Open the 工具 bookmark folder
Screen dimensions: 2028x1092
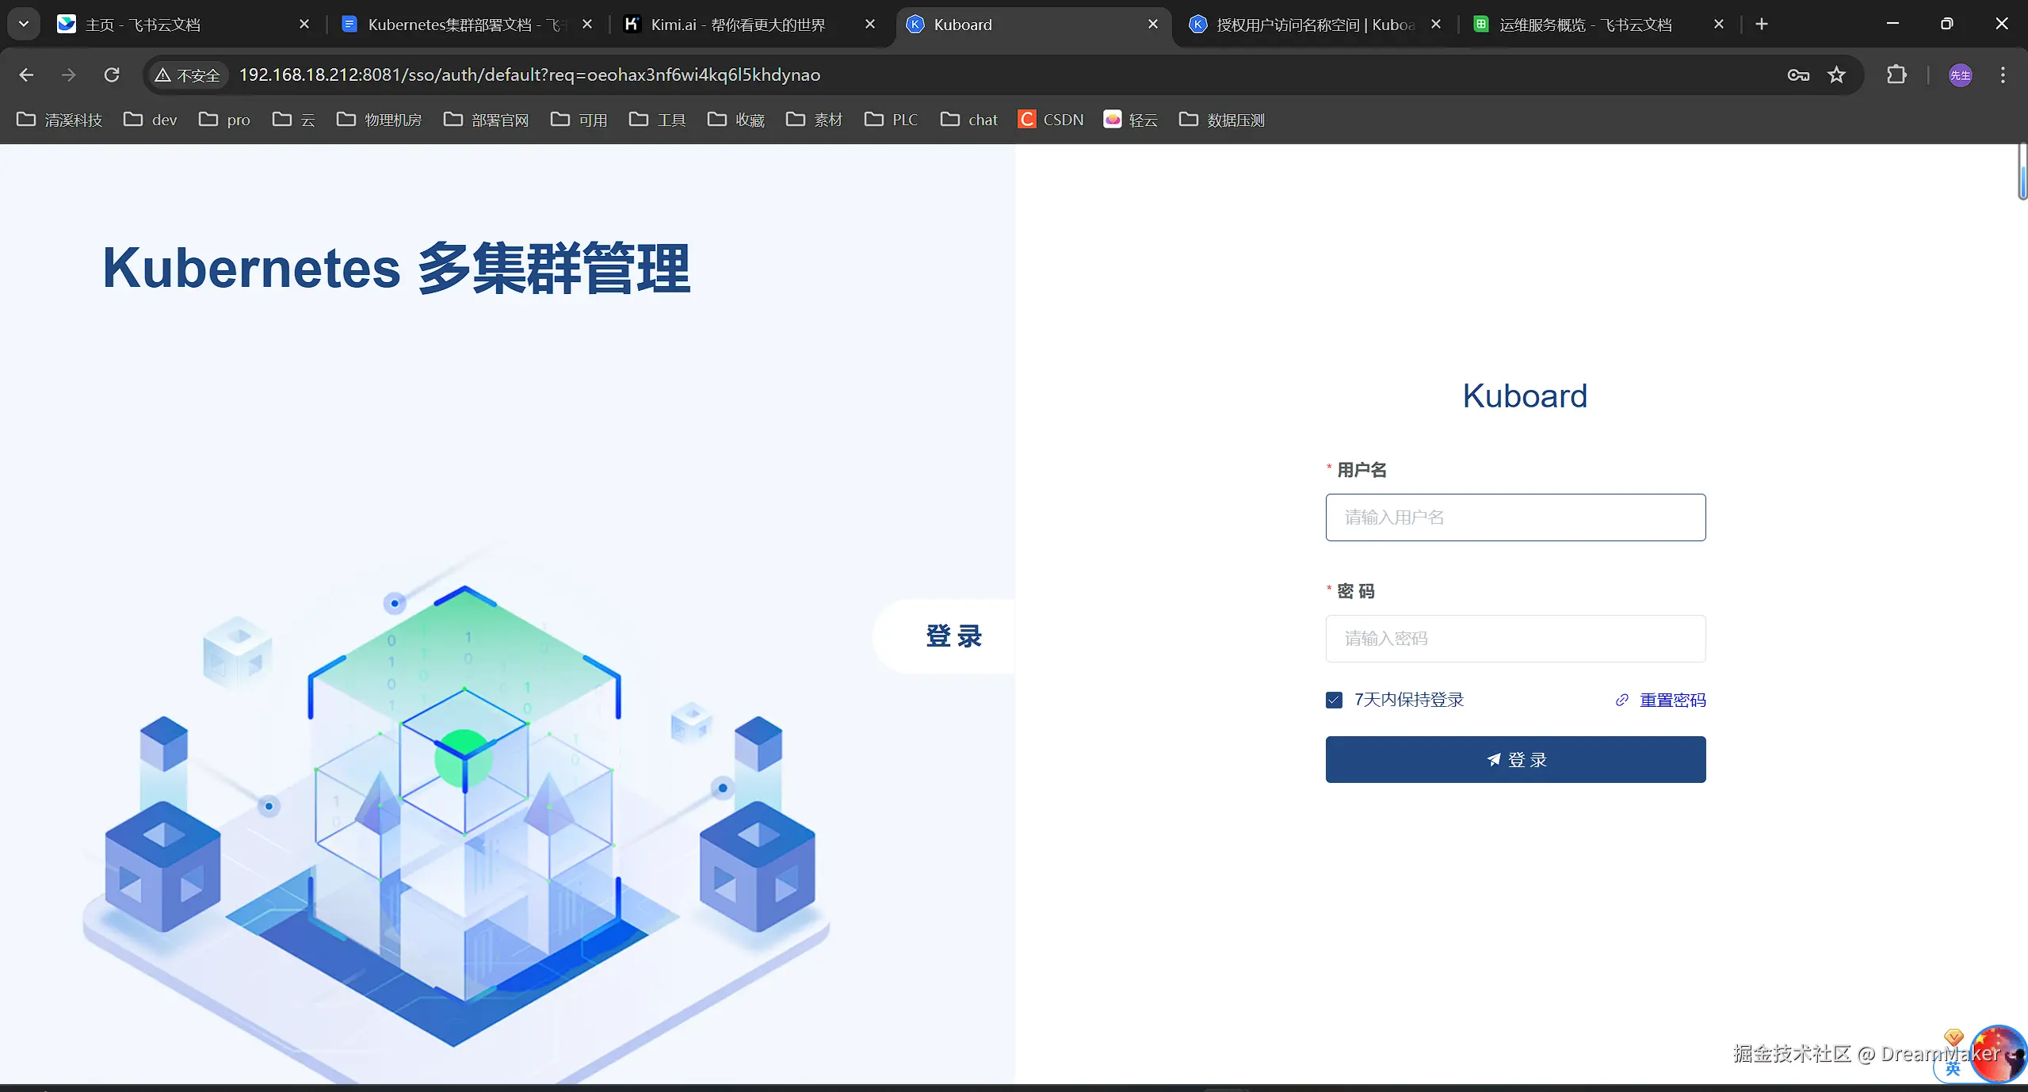point(657,120)
